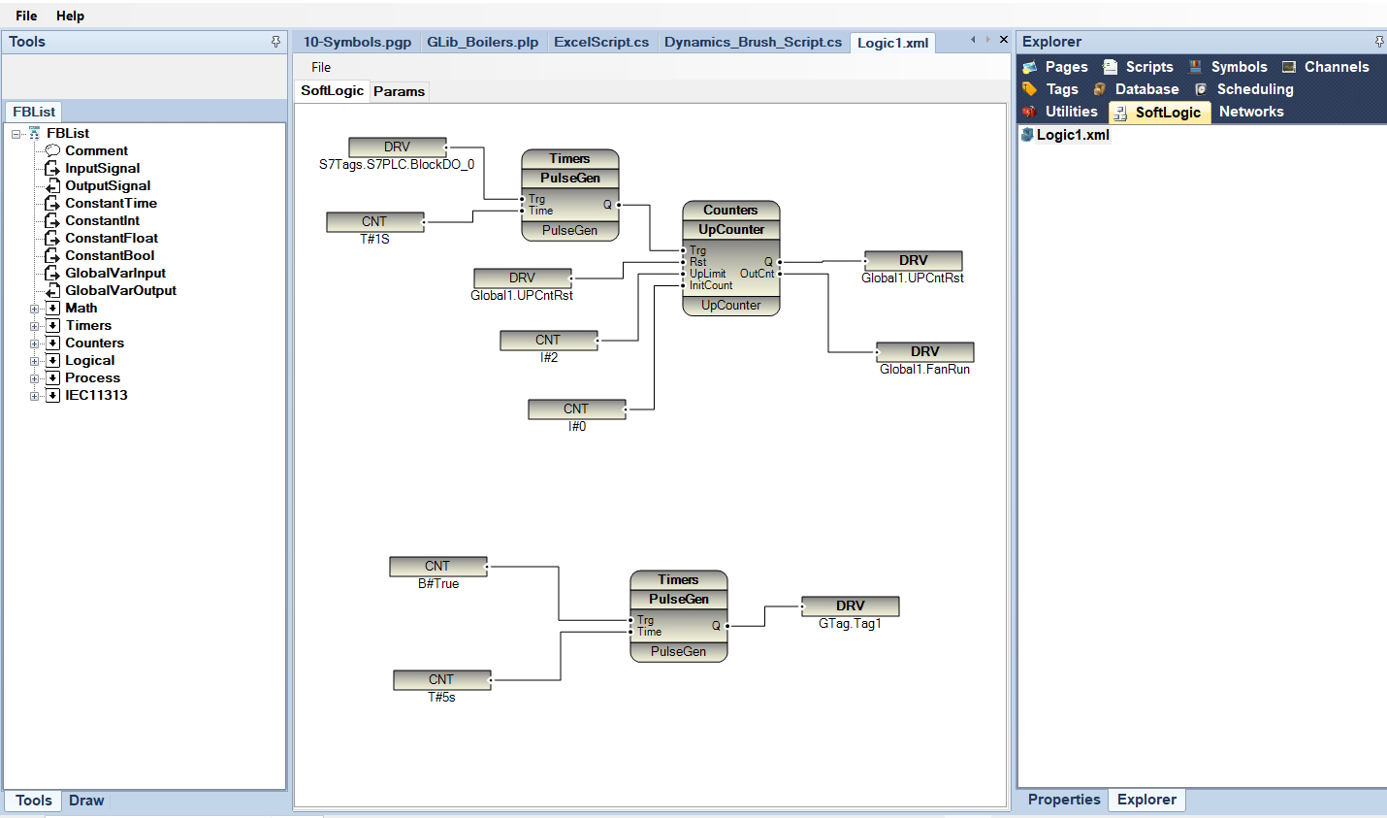Click the GlobalVarOutput block icon
Viewport: 1387px width, 818px height.
(53, 290)
